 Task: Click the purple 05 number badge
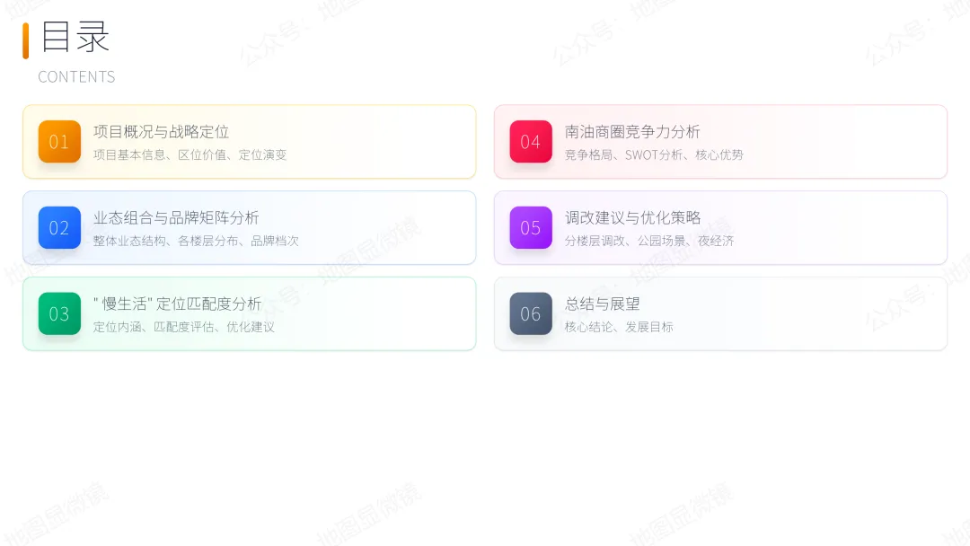tap(531, 228)
